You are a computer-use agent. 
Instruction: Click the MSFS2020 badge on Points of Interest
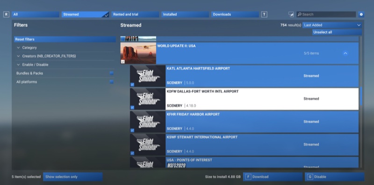176,165
